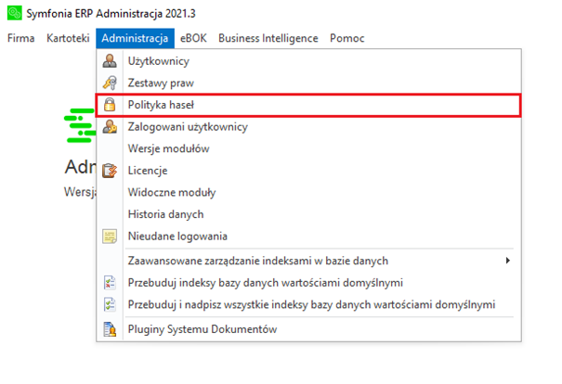
Task: Click the Nieudane logowania note icon
Action: 110,237
